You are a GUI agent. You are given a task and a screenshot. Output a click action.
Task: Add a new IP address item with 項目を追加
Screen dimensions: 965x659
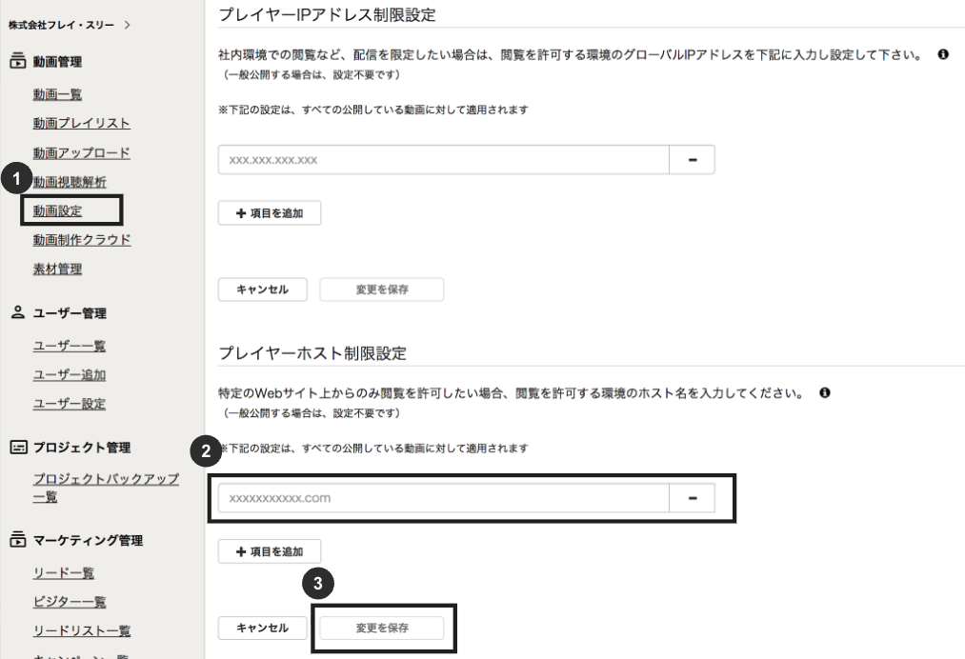tap(269, 212)
